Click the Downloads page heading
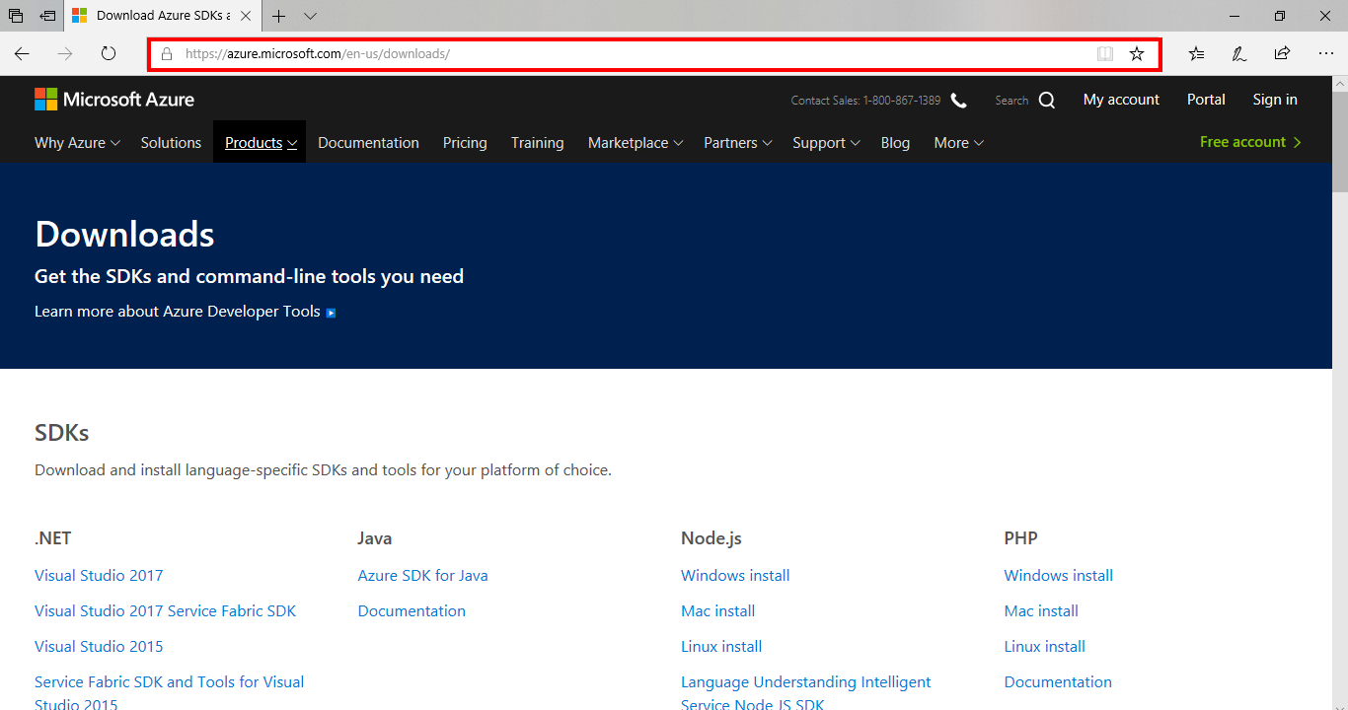This screenshot has height=710, width=1348. point(124,235)
